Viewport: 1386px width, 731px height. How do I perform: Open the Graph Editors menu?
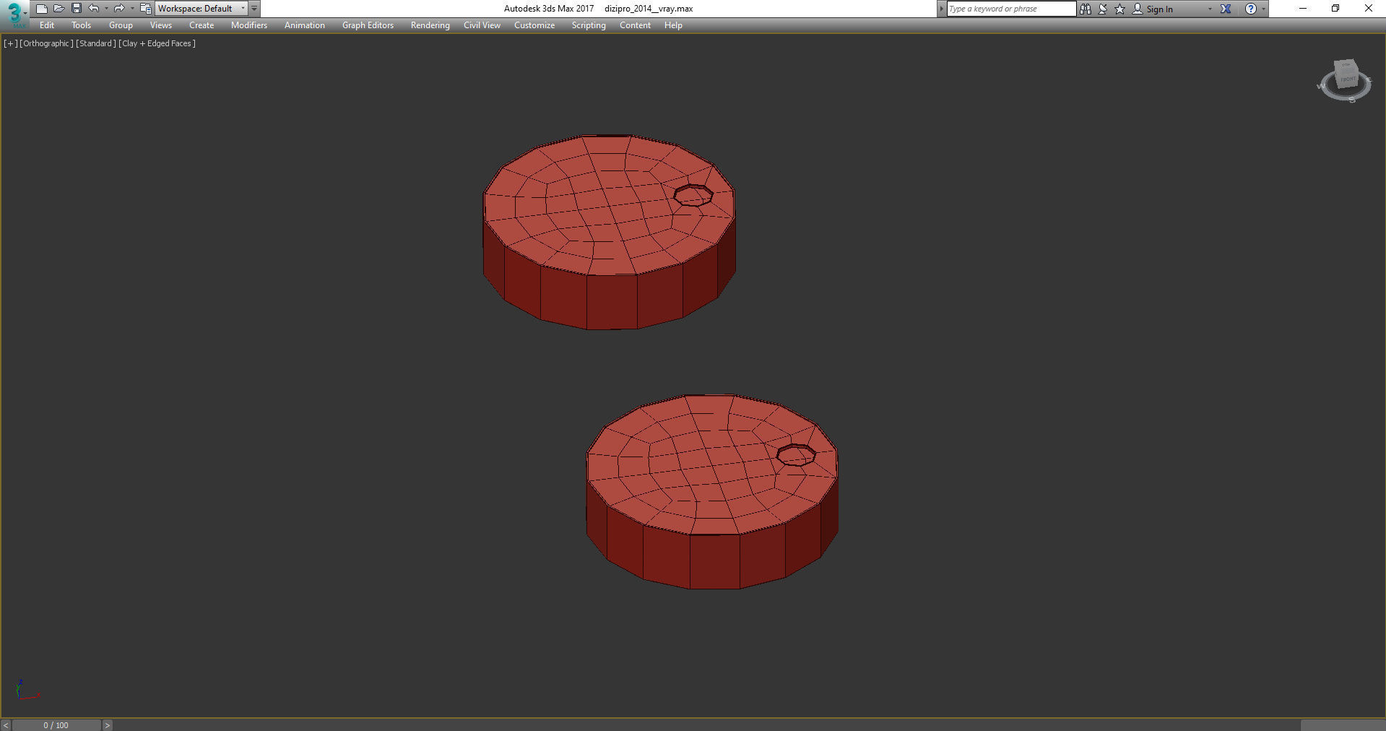click(x=368, y=25)
